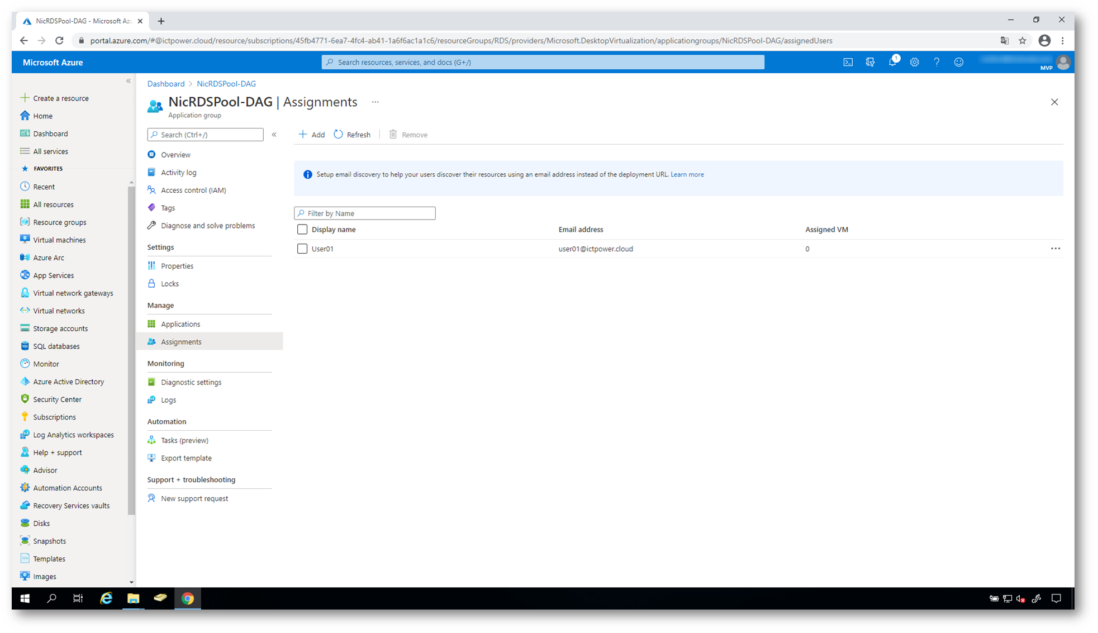The image size is (1098, 633).
Task: Open the Windows action center icon
Action: (1056, 598)
